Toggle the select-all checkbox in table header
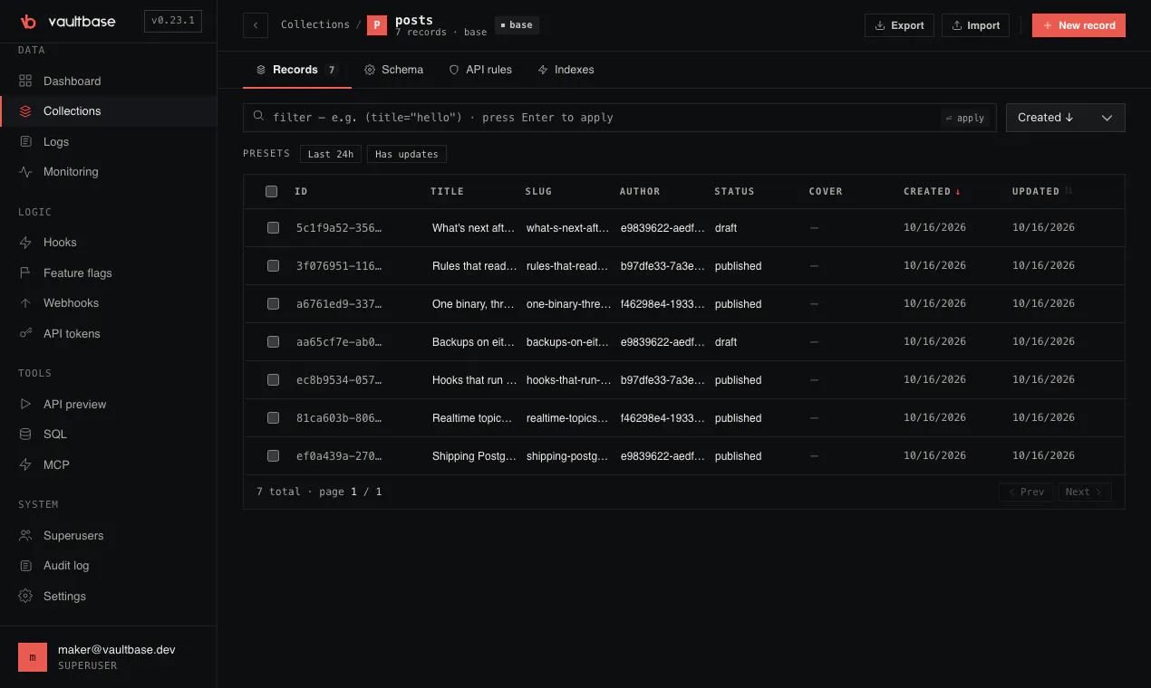1151x688 pixels. pyautogui.click(x=271, y=191)
